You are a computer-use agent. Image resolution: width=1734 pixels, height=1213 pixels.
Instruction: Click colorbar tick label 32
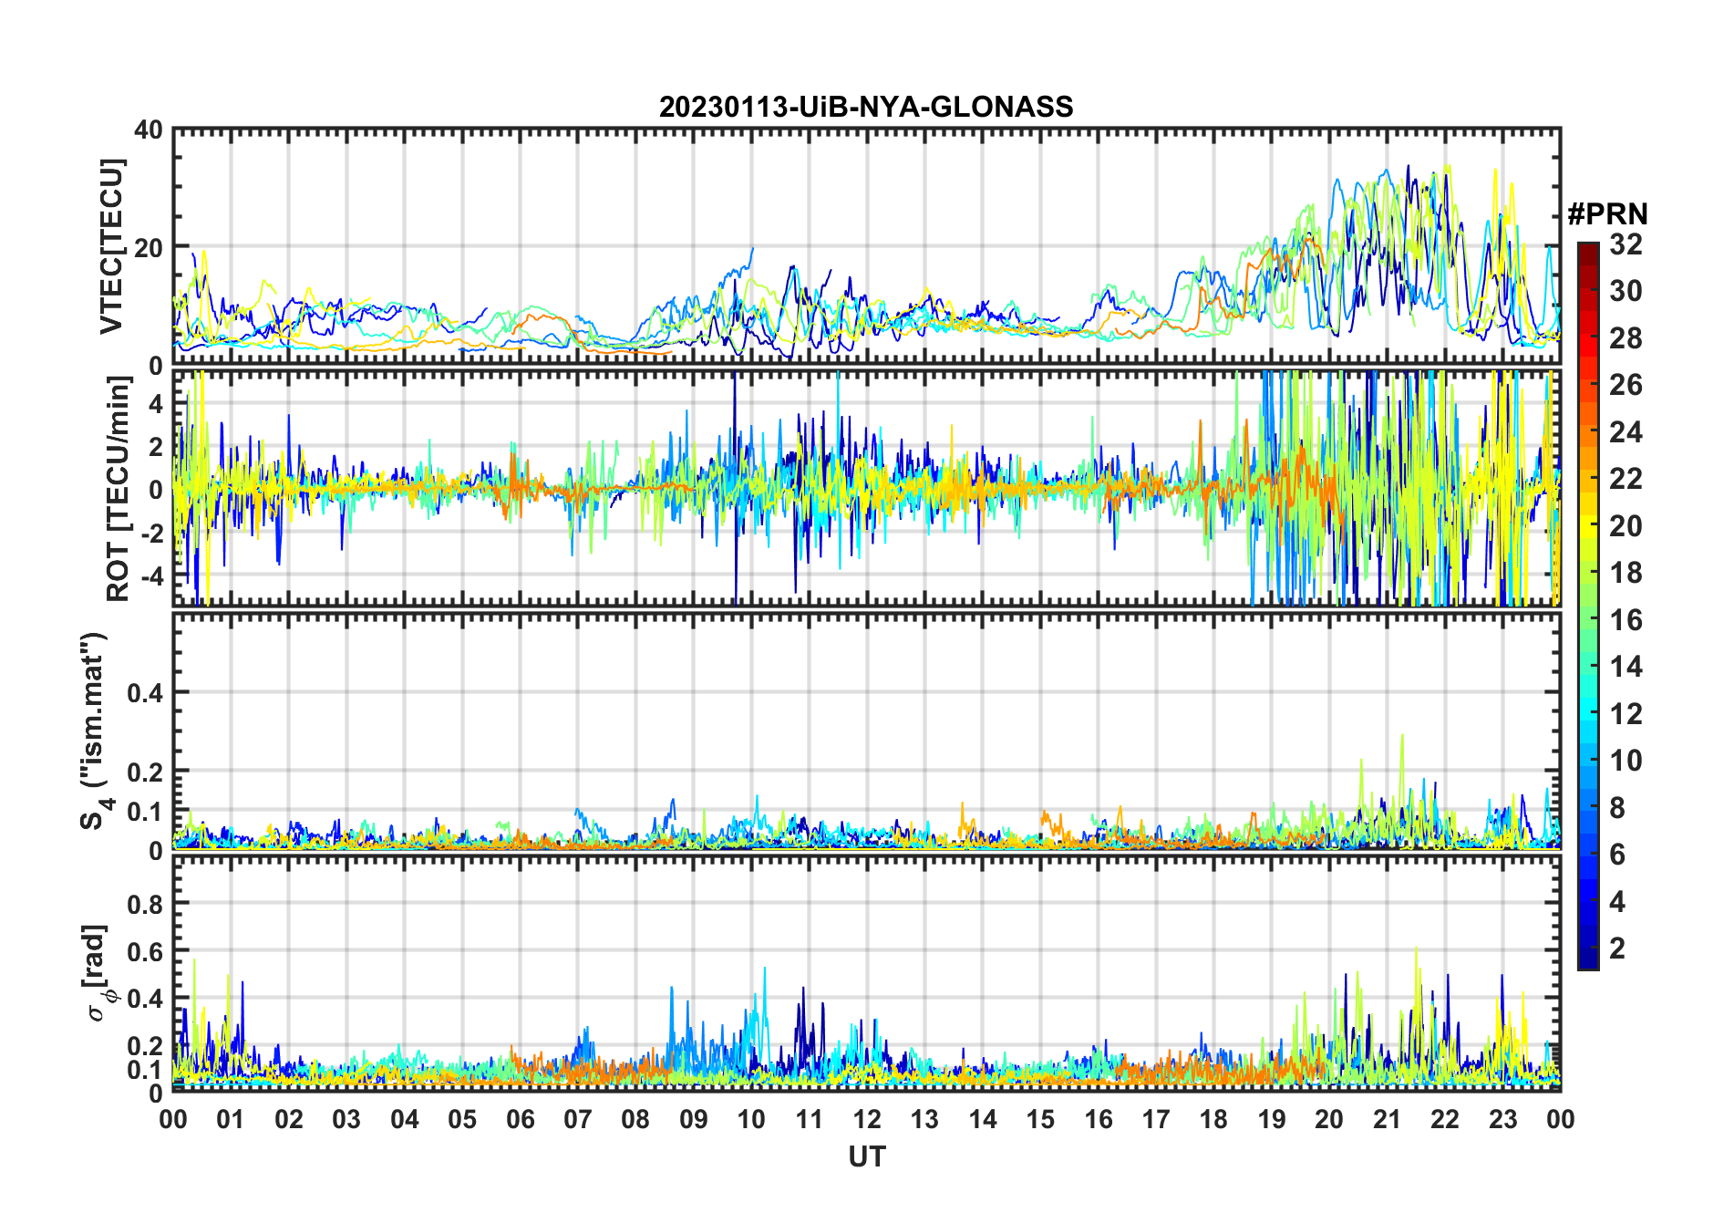coord(1626,244)
